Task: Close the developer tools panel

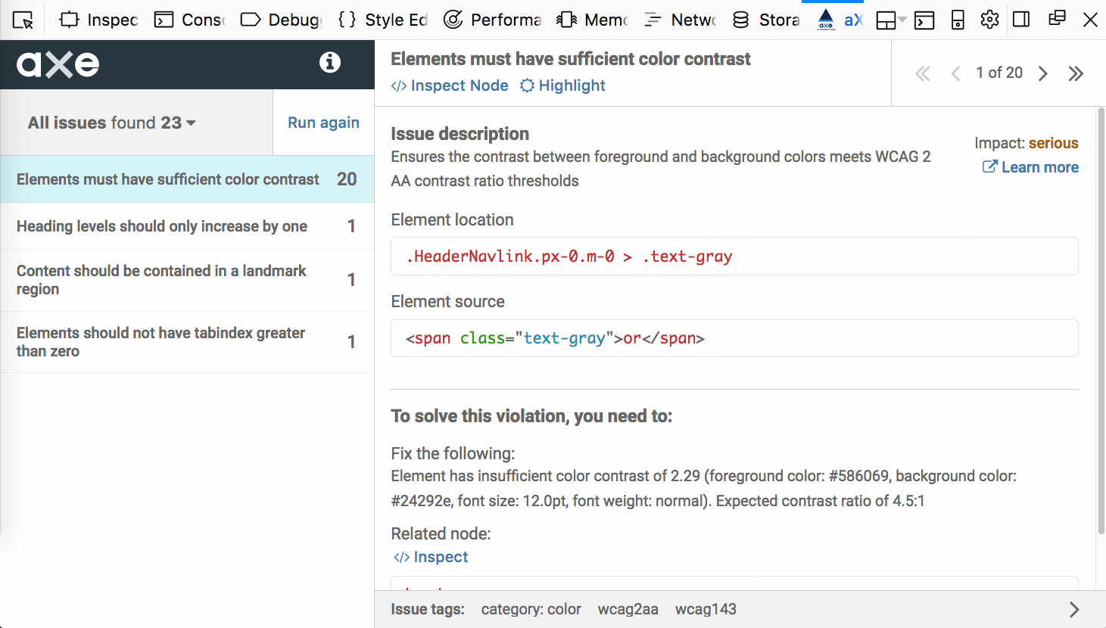Action: [x=1090, y=20]
